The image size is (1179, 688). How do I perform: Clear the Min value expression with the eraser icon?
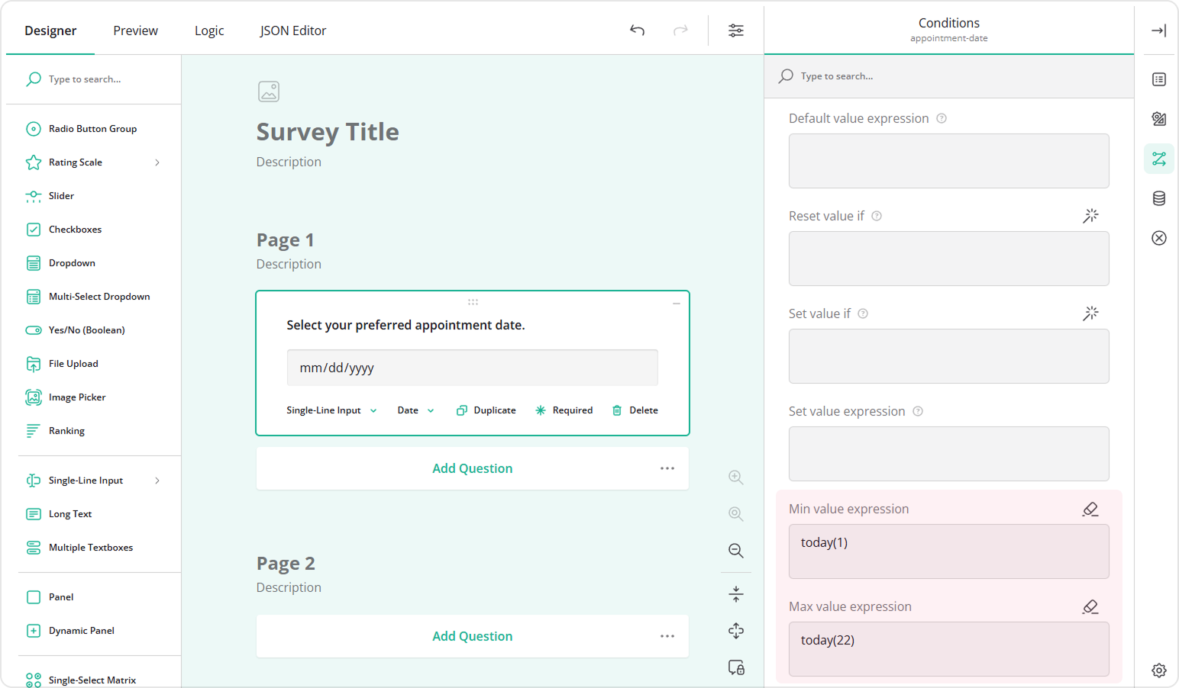(x=1090, y=509)
